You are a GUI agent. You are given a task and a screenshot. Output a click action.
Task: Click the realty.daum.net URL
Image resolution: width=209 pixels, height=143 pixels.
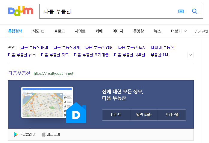(54, 74)
